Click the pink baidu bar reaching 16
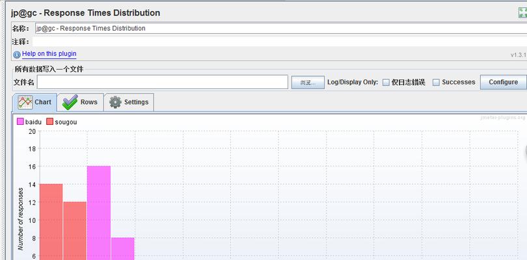 [x=99, y=213]
